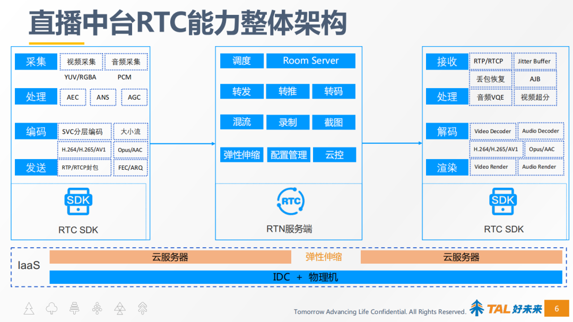The height and width of the screenshot is (322, 573).
Task: Click the blue 配置管理 box
Action: click(289, 155)
